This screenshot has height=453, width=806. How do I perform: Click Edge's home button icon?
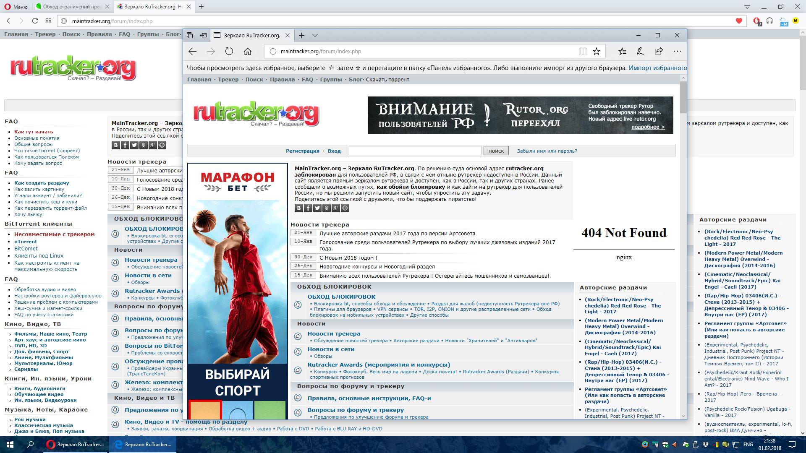(248, 51)
